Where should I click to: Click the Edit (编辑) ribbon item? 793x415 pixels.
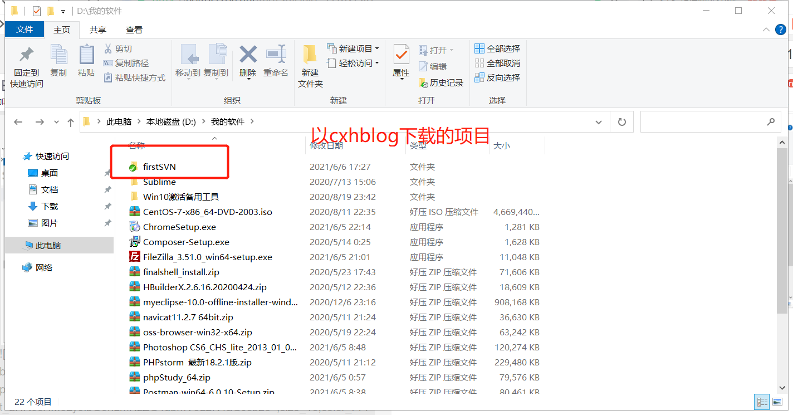[x=433, y=66]
